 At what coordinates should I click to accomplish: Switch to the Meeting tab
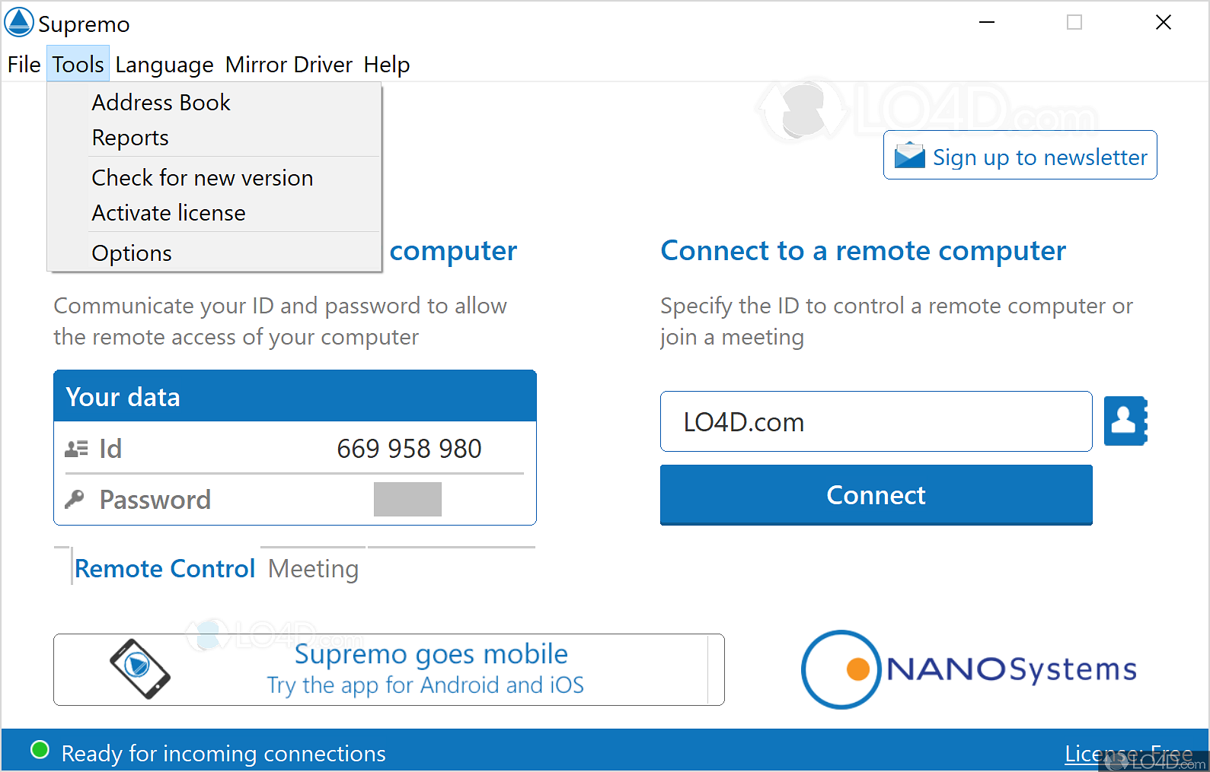click(x=313, y=568)
